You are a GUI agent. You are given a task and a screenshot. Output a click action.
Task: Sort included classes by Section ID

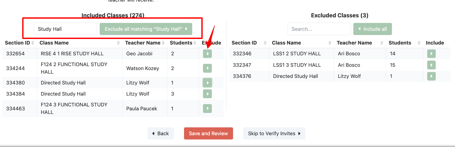point(19,43)
